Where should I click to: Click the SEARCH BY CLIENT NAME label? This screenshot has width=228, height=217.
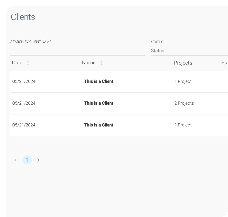[x=31, y=42]
